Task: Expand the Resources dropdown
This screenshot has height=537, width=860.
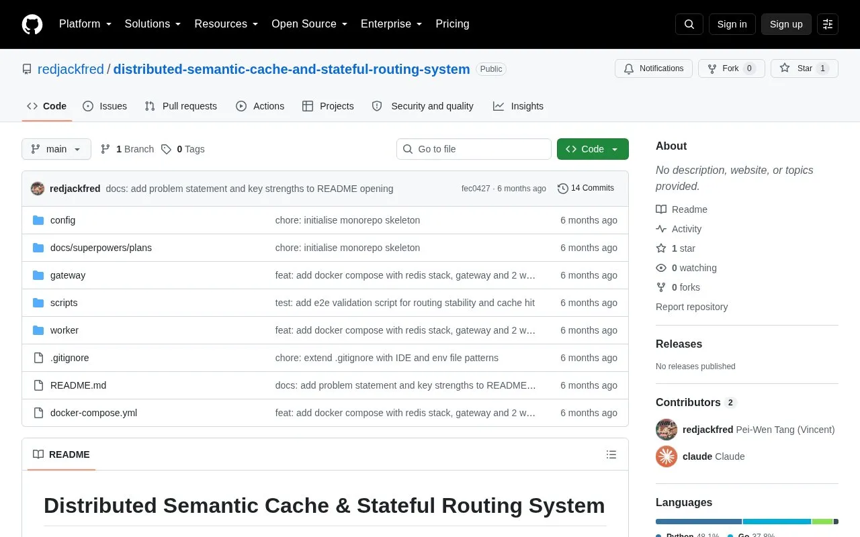Action: tap(226, 24)
